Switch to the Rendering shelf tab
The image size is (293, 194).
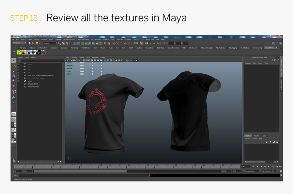pyautogui.click(x=74, y=48)
